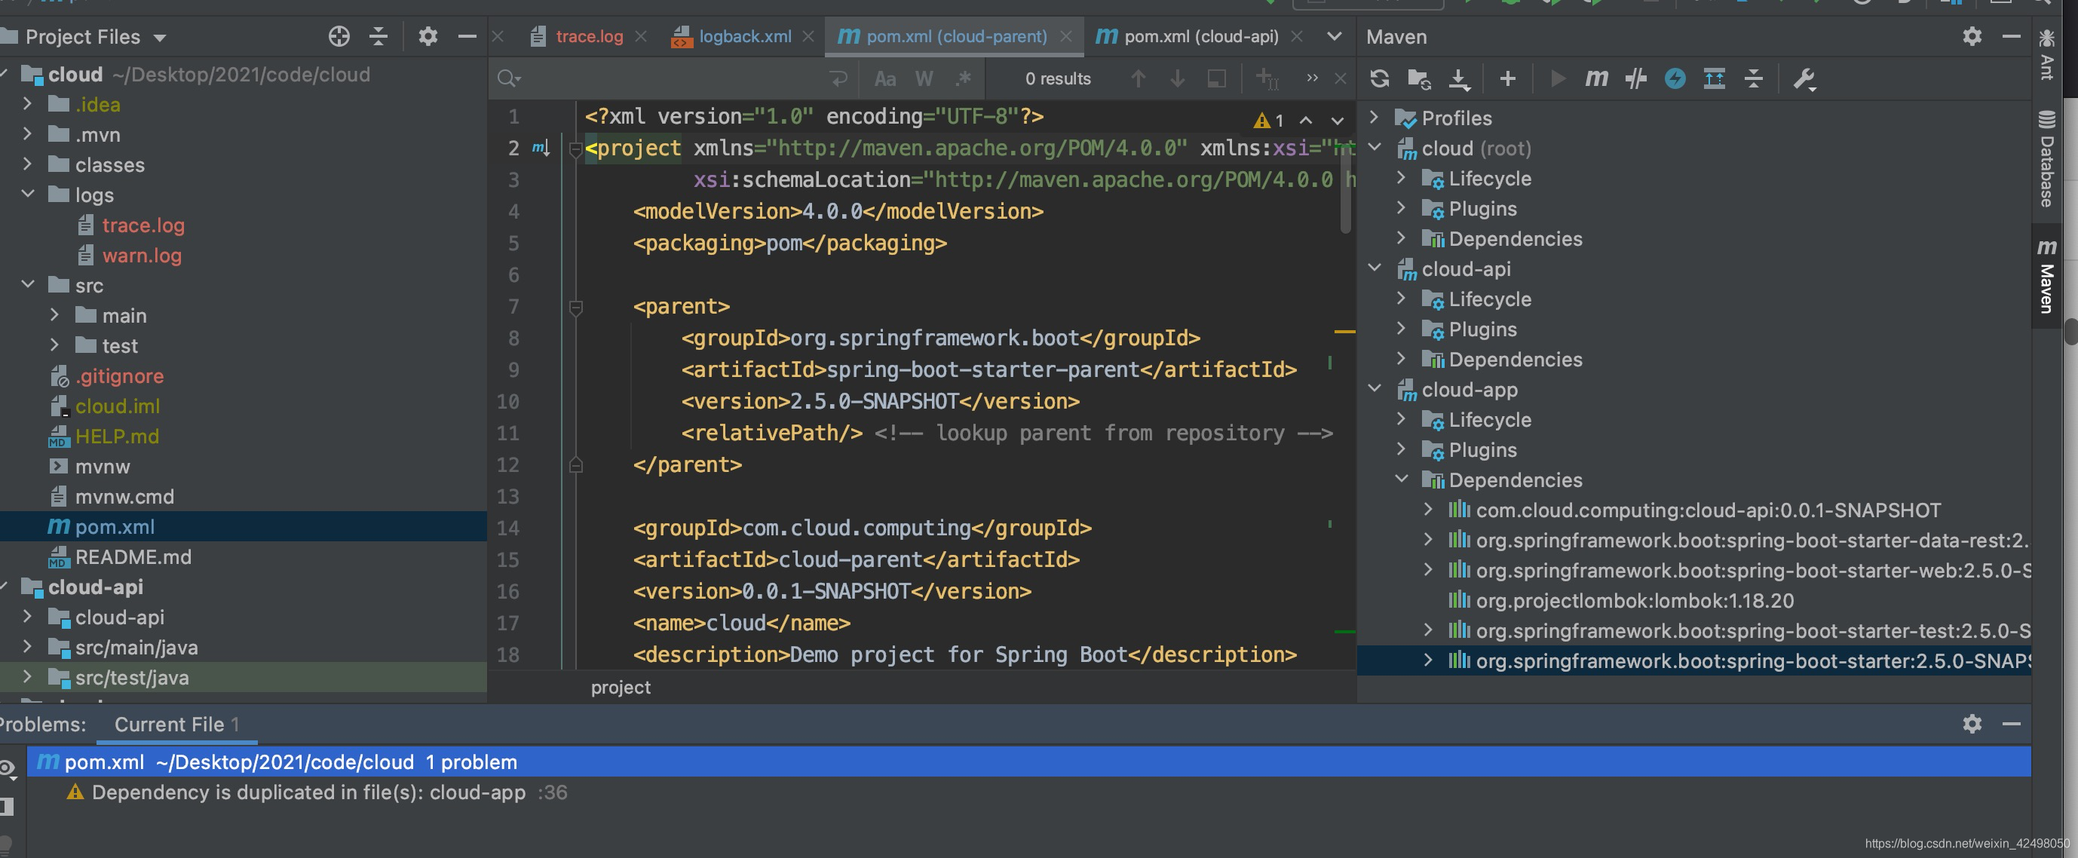2078x858 pixels.
Task: Click Execute Maven Goal 'm' icon
Action: pos(1595,78)
